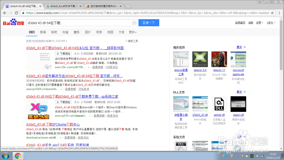Open the 百度首页 link
284x160 pixels.
click(x=240, y=23)
